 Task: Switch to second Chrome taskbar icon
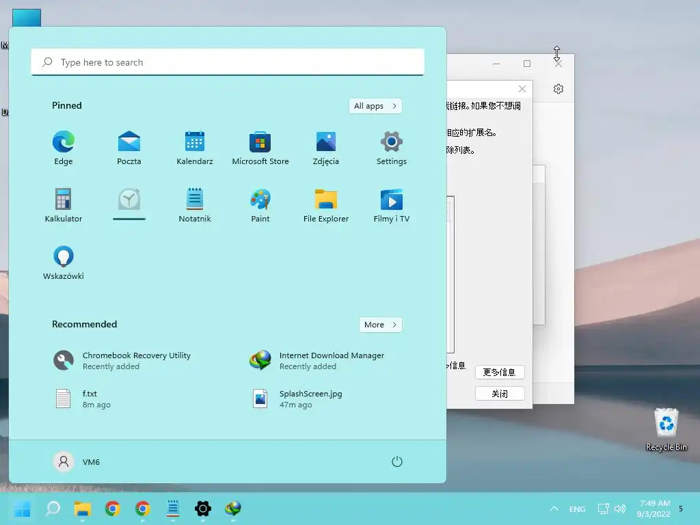(143, 509)
